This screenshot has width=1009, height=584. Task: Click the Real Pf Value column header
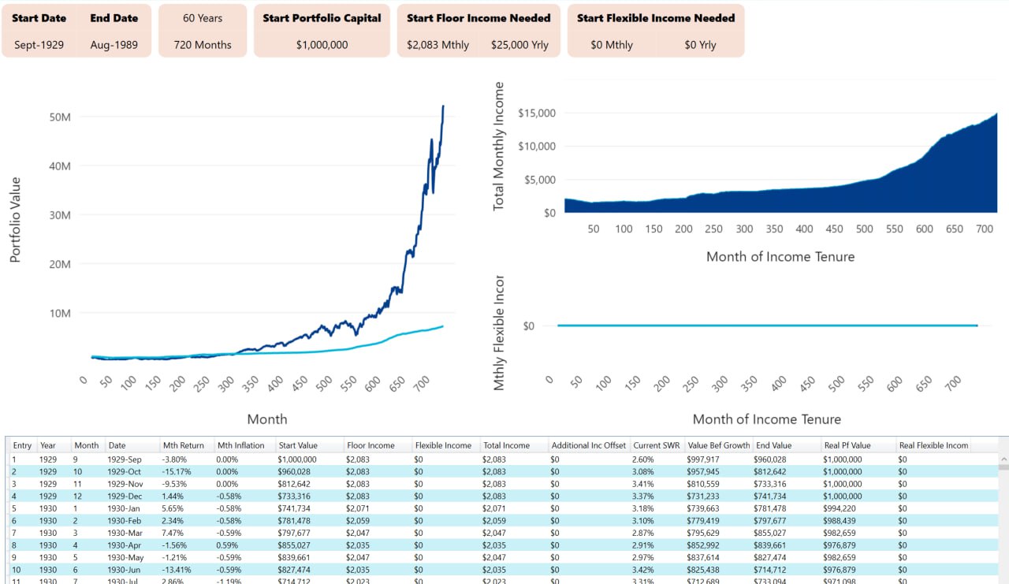(x=845, y=445)
